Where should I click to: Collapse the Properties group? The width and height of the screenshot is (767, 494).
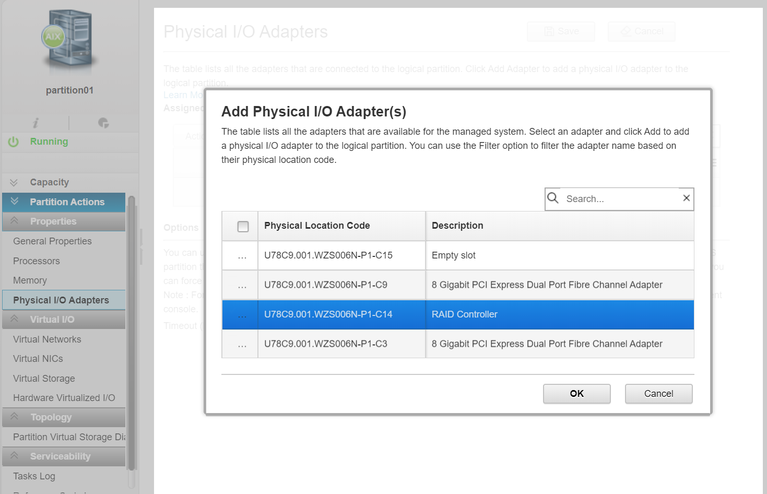[64, 221]
